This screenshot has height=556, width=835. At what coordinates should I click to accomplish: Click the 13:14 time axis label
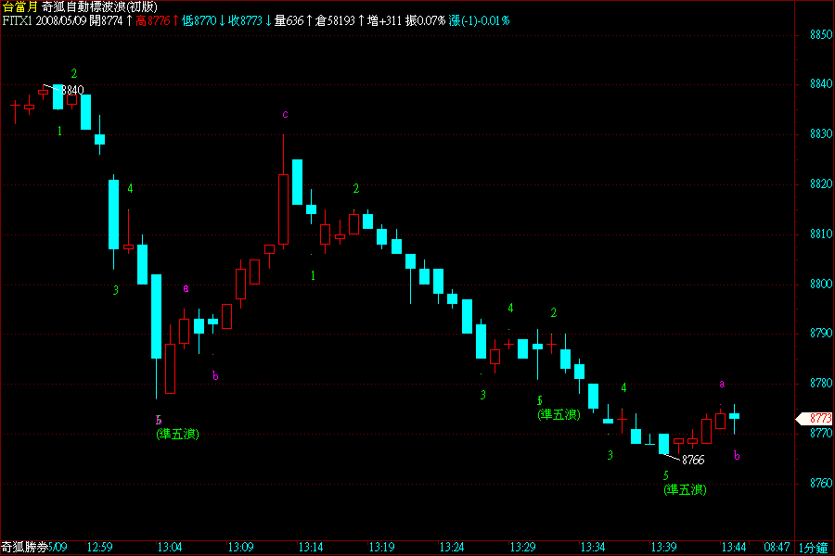pyautogui.click(x=311, y=547)
